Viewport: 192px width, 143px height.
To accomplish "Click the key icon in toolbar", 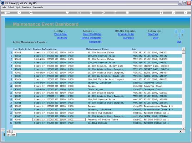I will [7, 13].
